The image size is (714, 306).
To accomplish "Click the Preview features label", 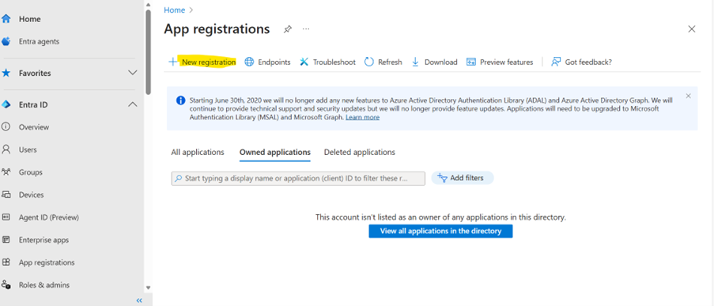I will click(506, 62).
